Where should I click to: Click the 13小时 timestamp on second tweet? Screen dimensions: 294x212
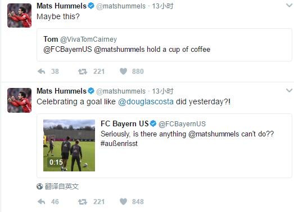pos(162,91)
